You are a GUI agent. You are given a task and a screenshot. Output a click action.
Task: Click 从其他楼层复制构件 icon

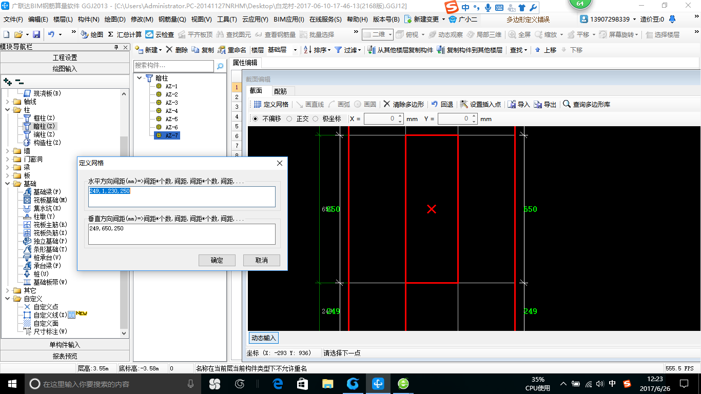[x=400, y=50]
